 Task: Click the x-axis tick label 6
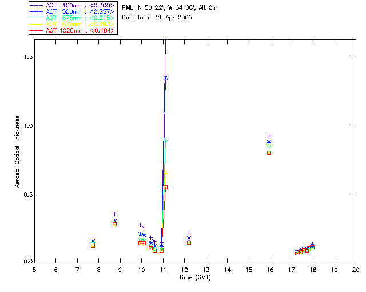point(56,270)
